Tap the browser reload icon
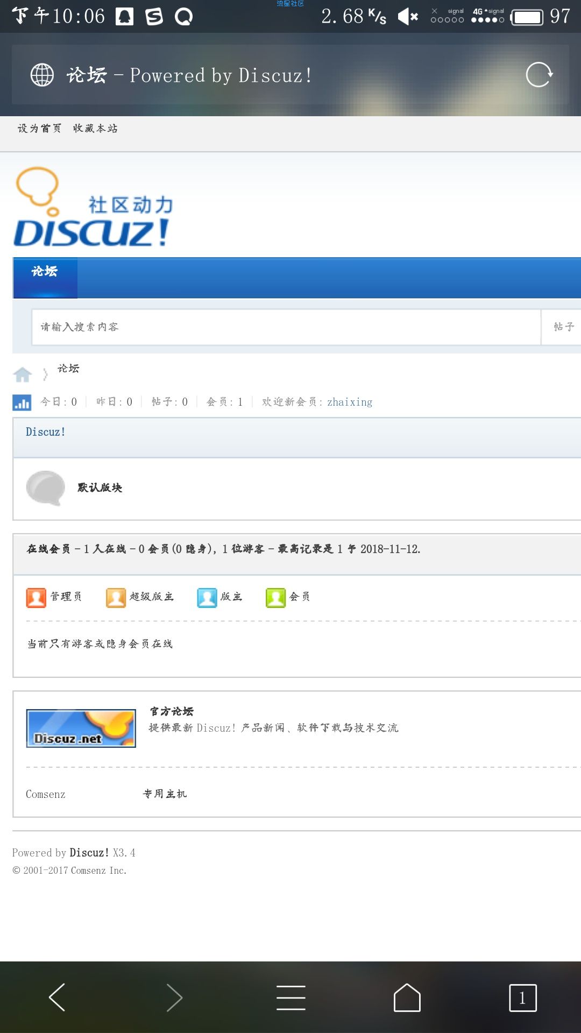Viewport: 581px width, 1033px height. (x=539, y=75)
